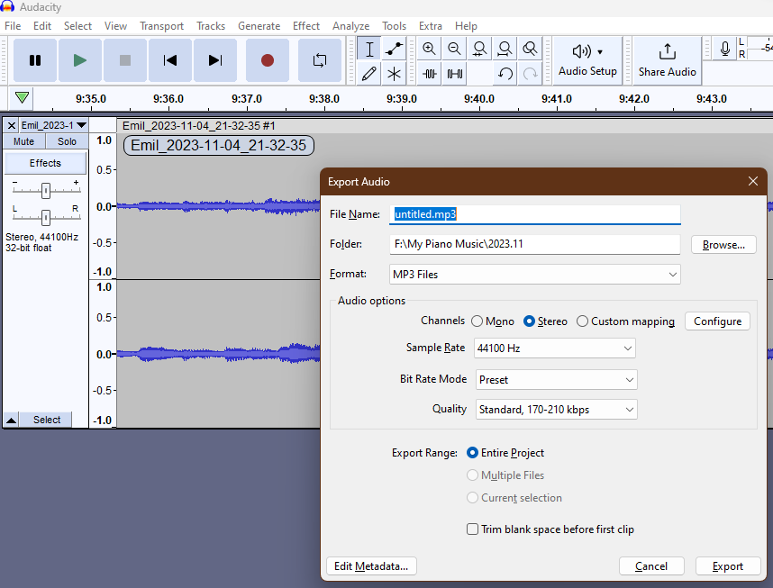Click the track Select button
Viewport: 773px width, 588px height.
pyautogui.click(x=47, y=420)
